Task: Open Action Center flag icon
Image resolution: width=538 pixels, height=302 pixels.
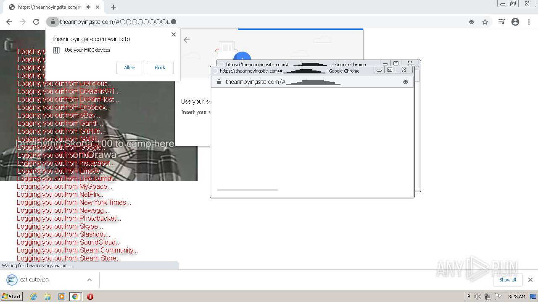Action: tap(498, 297)
